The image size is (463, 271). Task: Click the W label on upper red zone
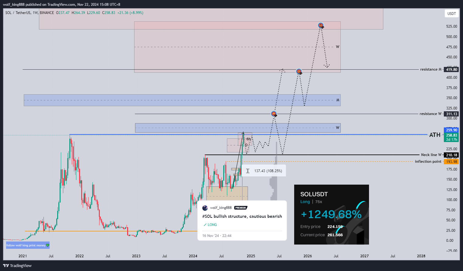pos(338,47)
